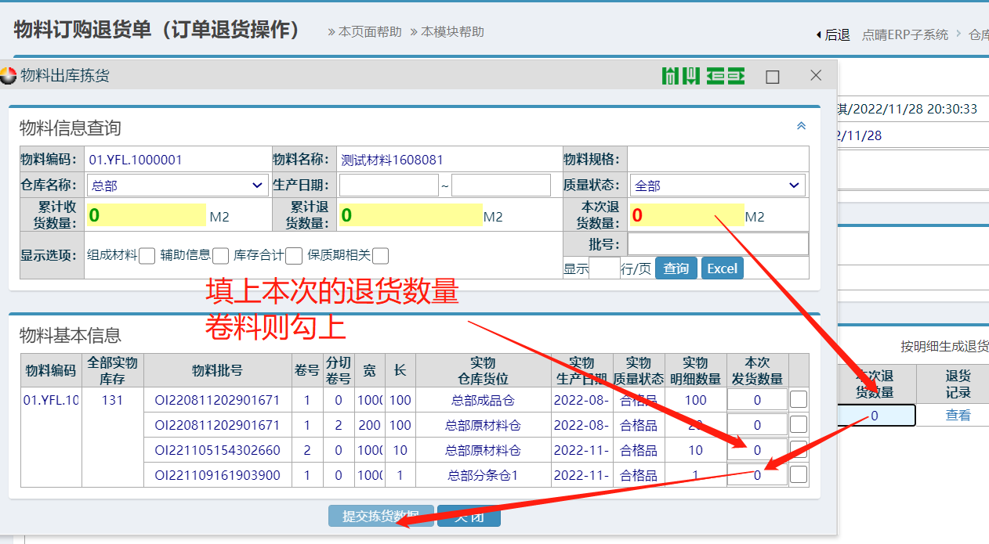Click the 查询 button
This screenshot has height=544, width=989.
click(676, 268)
